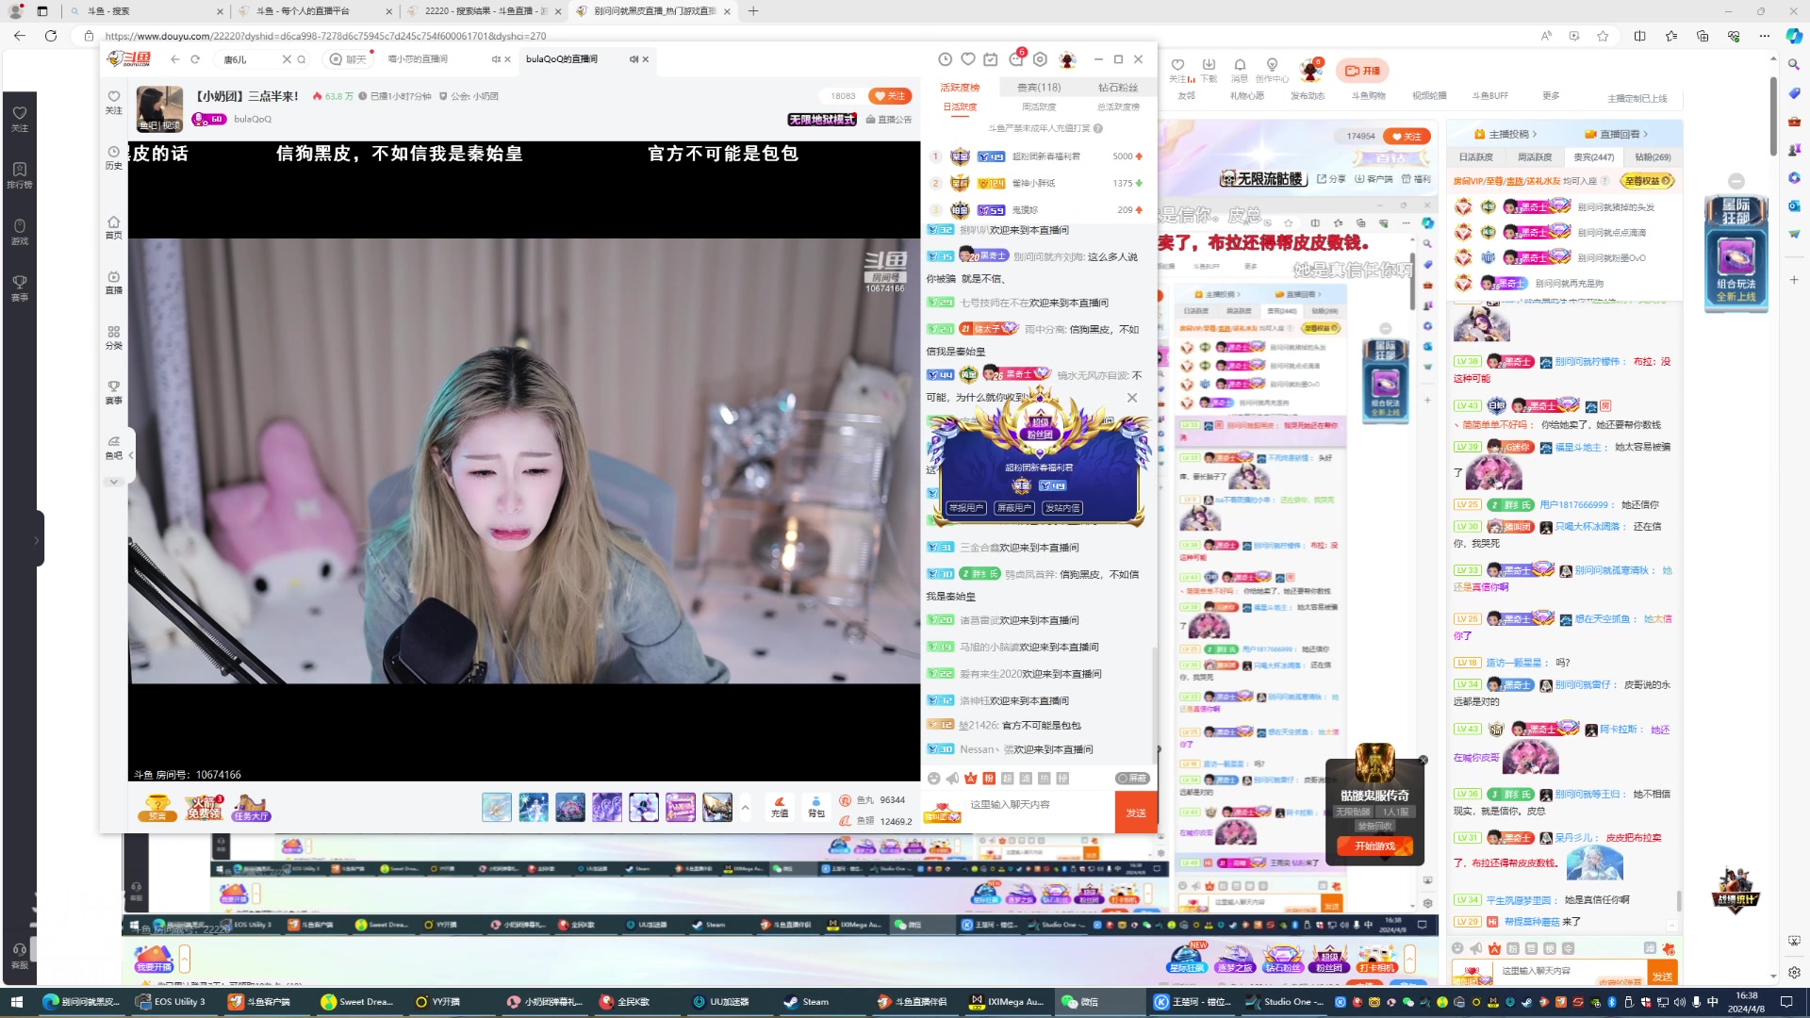Expand gift list with up chevron

tap(745, 807)
